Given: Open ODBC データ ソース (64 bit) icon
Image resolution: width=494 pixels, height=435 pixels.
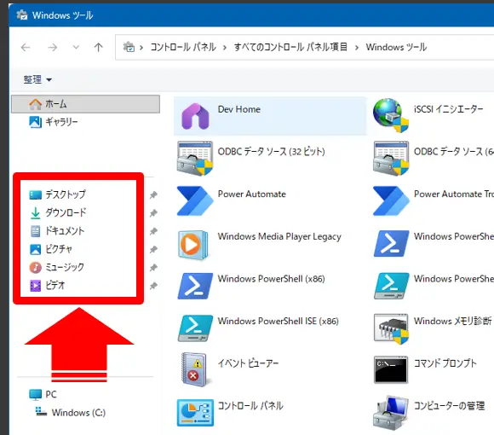Looking at the screenshot, I should (x=391, y=158).
